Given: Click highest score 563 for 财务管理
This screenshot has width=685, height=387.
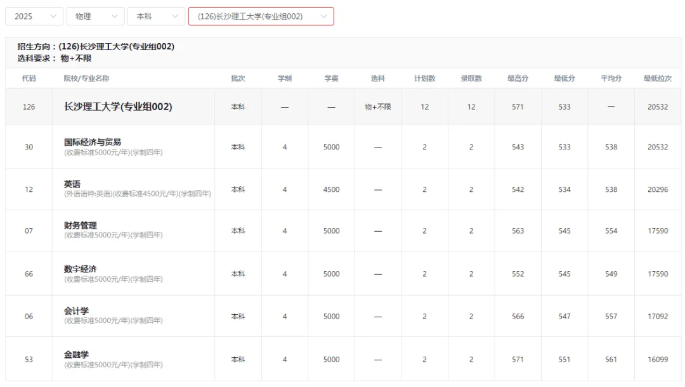Looking at the screenshot, I should (518, 231).
